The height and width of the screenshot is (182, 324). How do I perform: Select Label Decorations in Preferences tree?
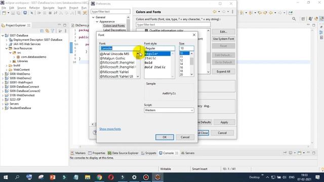[114, 30]
